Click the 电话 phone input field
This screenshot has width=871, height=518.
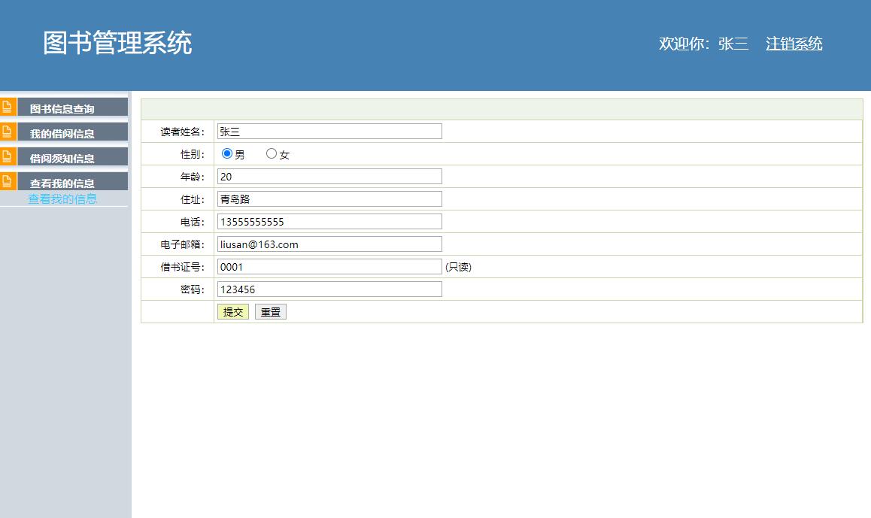[x=329, y=221]
